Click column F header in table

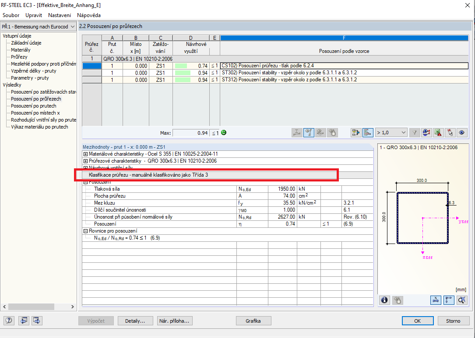click(344, 38)
